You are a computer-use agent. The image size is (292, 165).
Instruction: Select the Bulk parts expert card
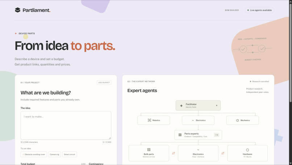[149, 153]
